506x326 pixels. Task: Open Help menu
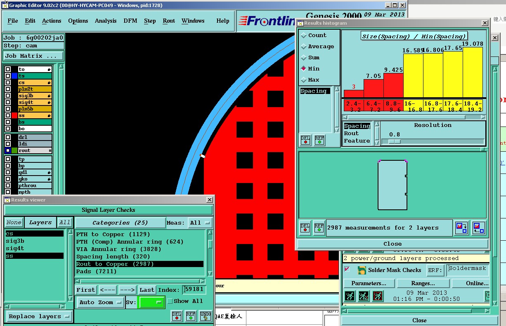(223, 21)
